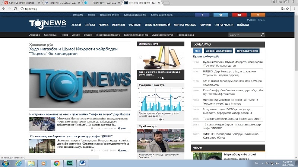The width and height of the screenshot is (298, 167).
Task: Open the Сӯҳбати доғ interview photo
Action: tap(161, 141)
